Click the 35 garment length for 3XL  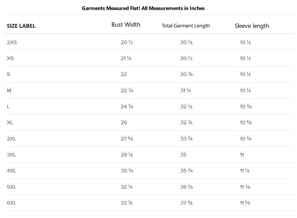(184, 155)
